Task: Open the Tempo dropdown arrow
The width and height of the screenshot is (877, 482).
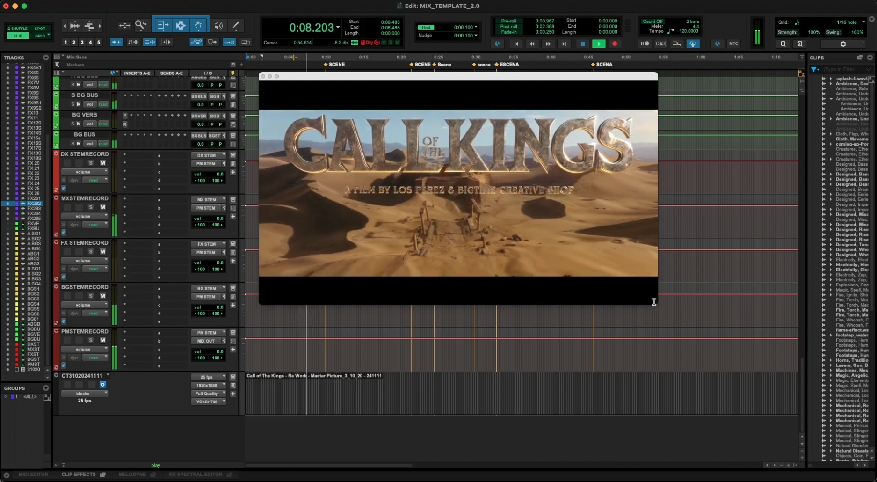Action: [673, 31]
